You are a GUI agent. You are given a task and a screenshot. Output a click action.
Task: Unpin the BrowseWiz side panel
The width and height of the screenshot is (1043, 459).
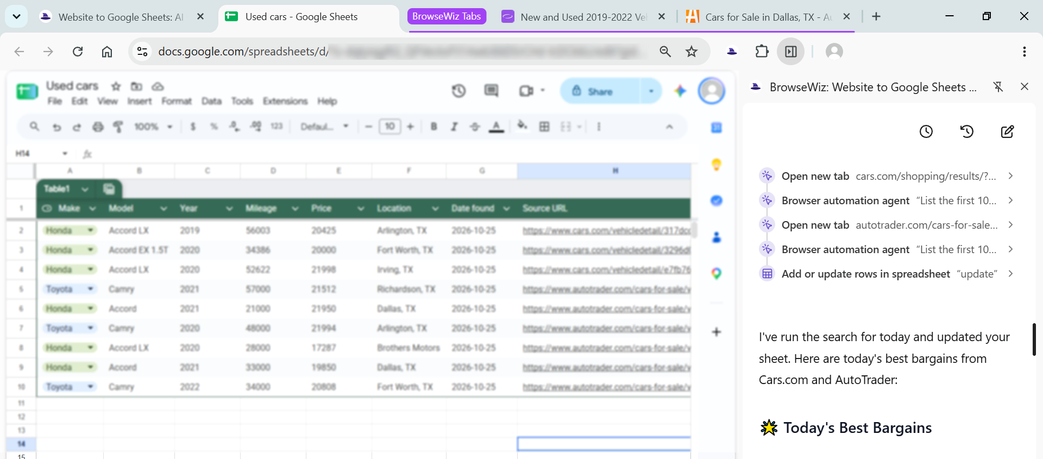click(x=998, y=87)
